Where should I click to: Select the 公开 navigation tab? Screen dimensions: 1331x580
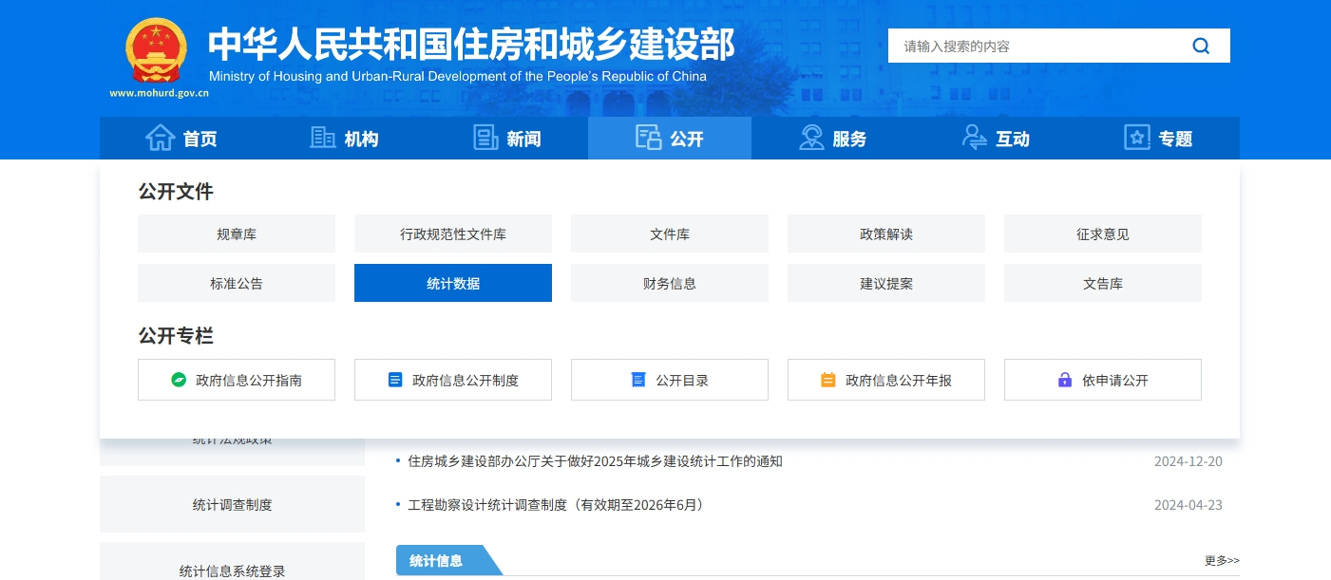tap(670, 139)
